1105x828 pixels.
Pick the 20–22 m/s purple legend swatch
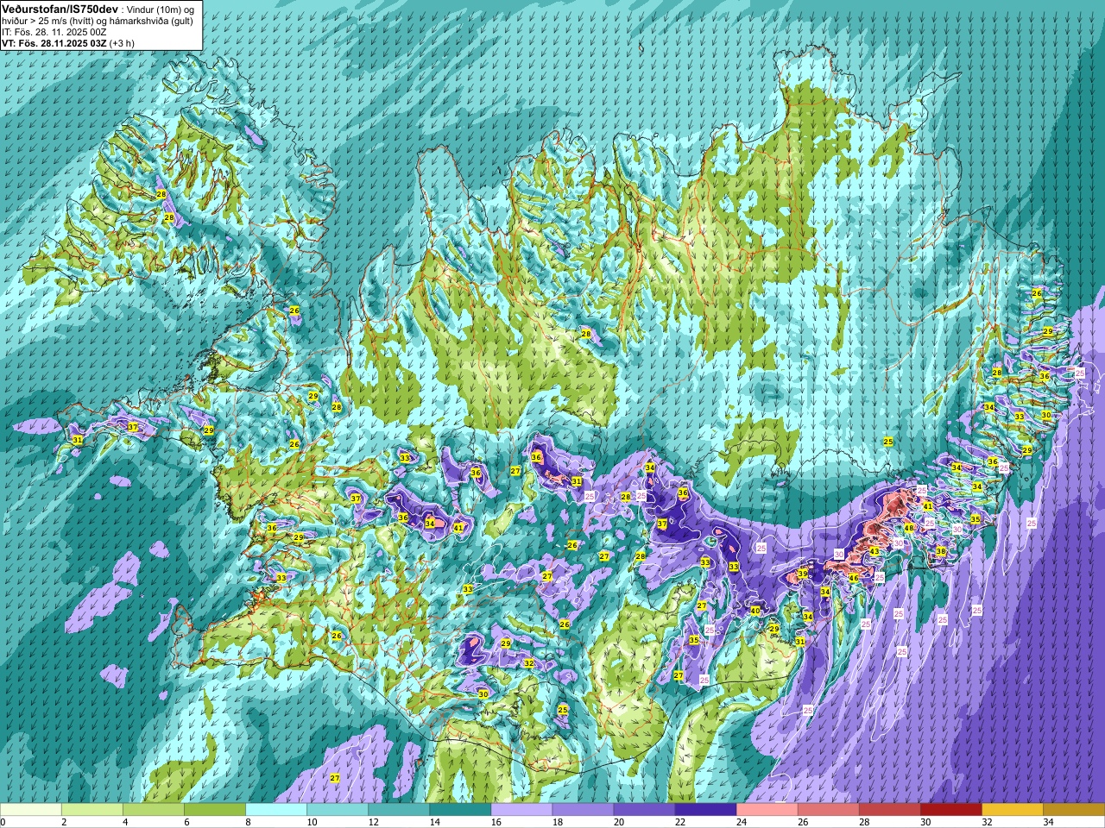coord(644,810)
